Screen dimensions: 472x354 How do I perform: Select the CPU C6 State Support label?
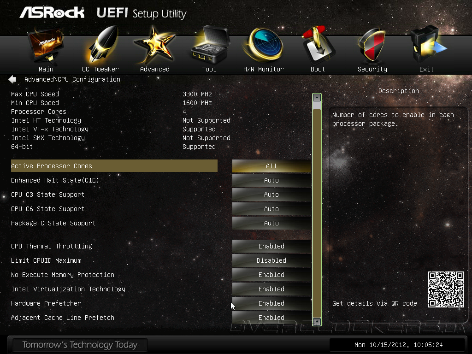[47, 209]
